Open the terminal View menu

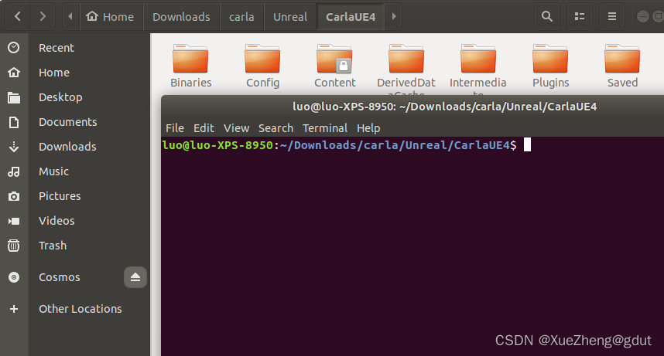coord(236,128)
